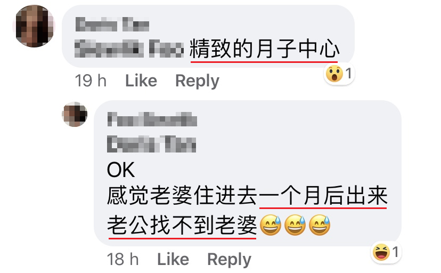Image resolution: width=441 pixels, height=273 pixels.
Task: Open the blurred author name of the reply
Action: (x=152, y=119)
